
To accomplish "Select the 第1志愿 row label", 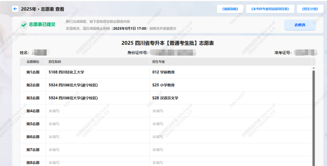I will pos(33,72).
